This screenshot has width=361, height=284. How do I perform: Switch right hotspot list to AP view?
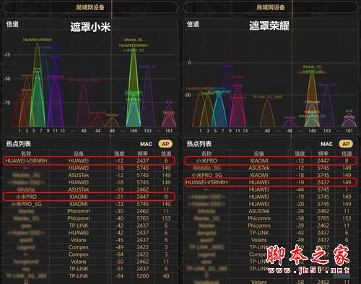coord(346,144)
